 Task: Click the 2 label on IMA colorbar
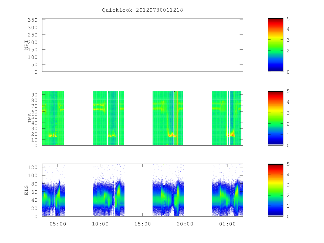288,124
